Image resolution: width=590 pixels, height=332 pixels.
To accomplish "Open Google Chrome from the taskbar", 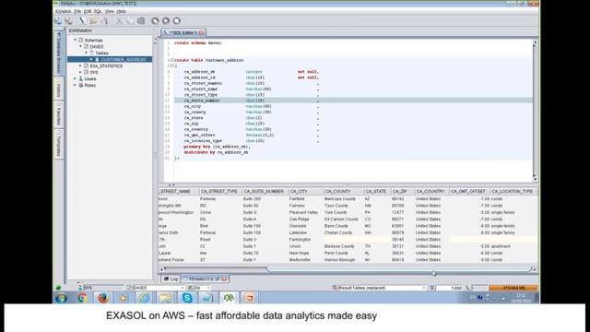I will click(x=82, y=298).
